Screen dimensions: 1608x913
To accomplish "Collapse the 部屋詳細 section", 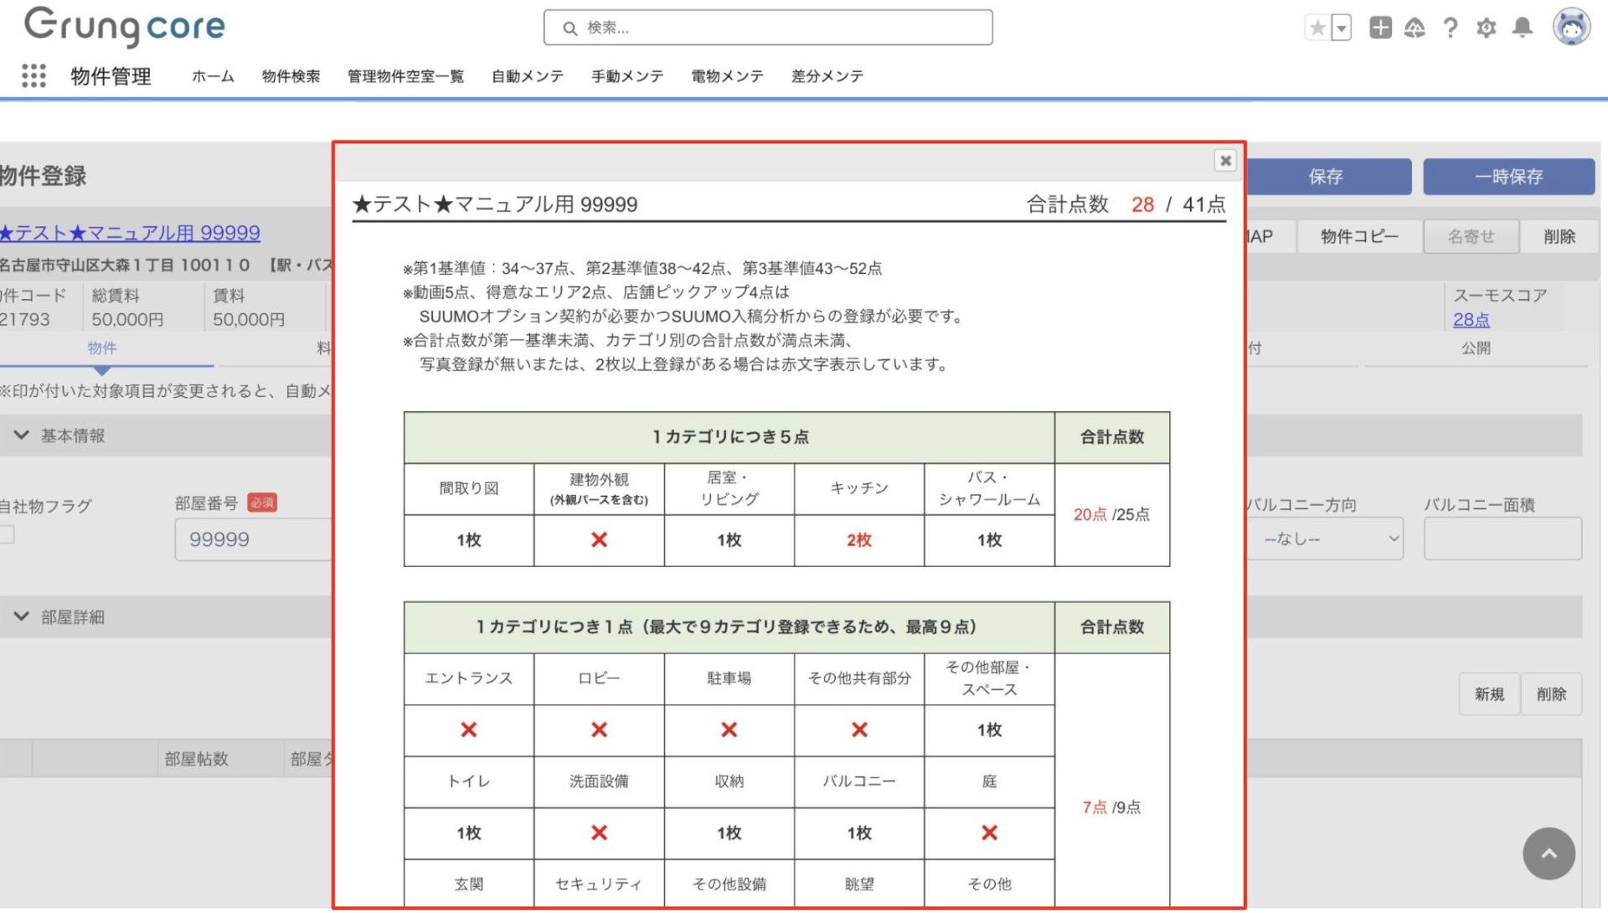I will (x=22, y=617).
